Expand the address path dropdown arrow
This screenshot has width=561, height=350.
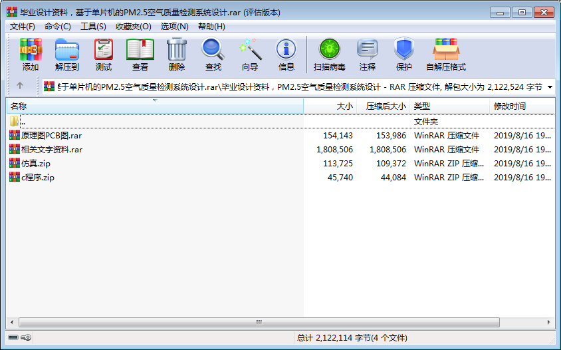(x=550, y=87)
